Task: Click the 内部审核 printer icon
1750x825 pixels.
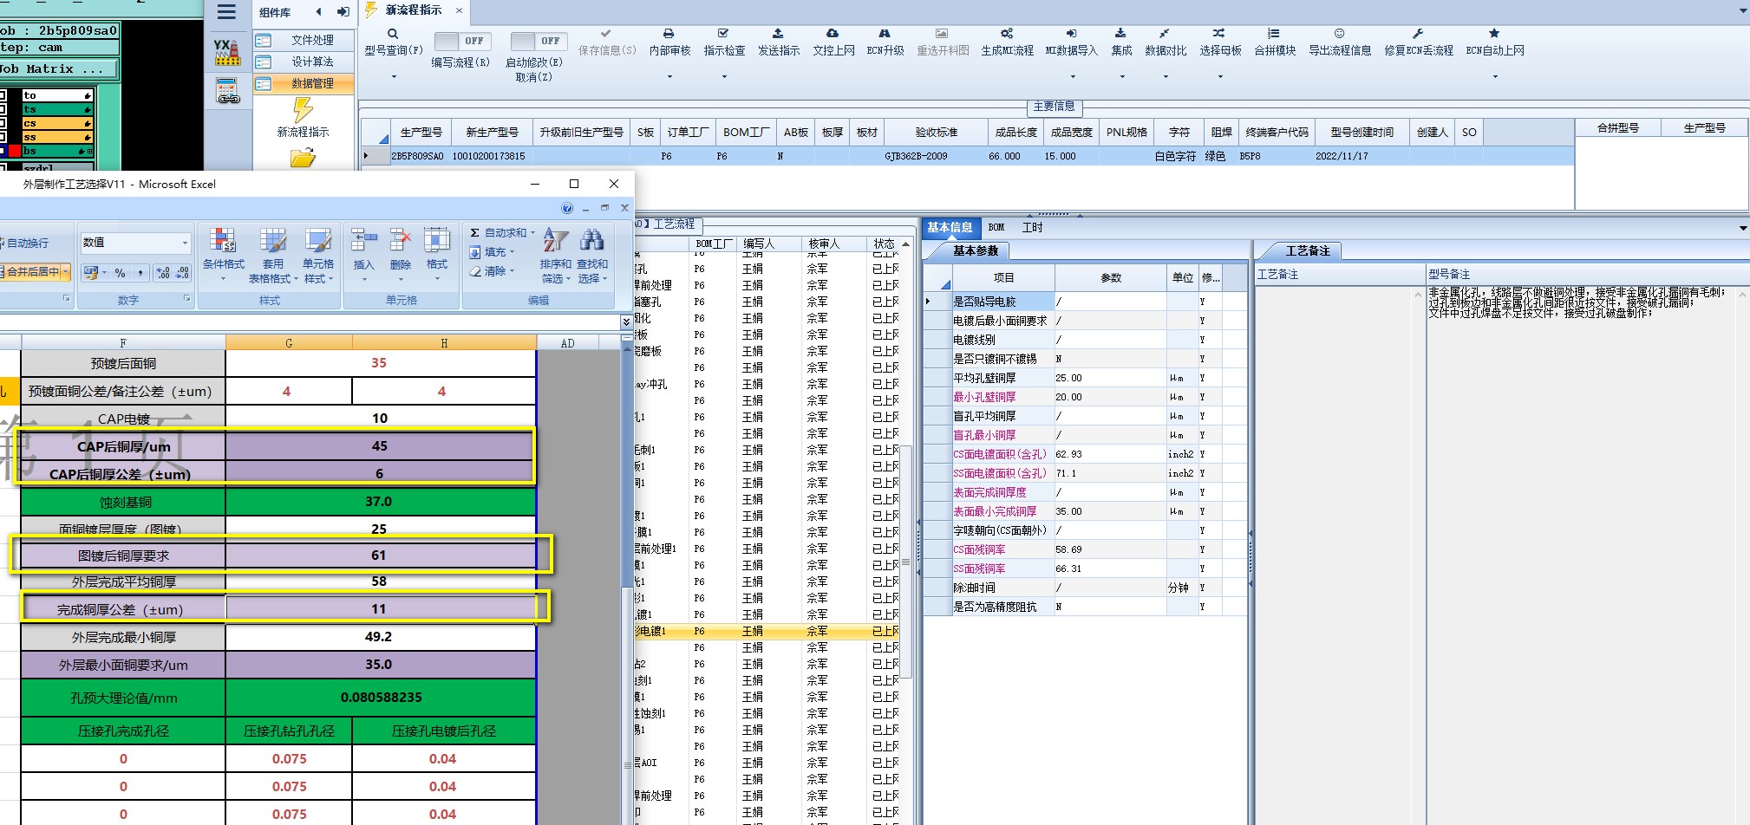Action: (669, 33)
